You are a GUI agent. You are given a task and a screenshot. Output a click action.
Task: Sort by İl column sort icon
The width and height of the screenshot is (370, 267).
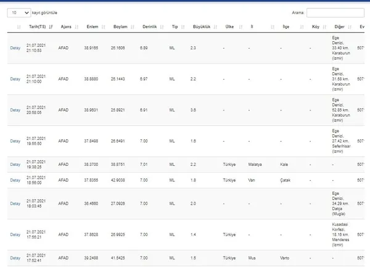pyautogui.click(x=273, y=27)
